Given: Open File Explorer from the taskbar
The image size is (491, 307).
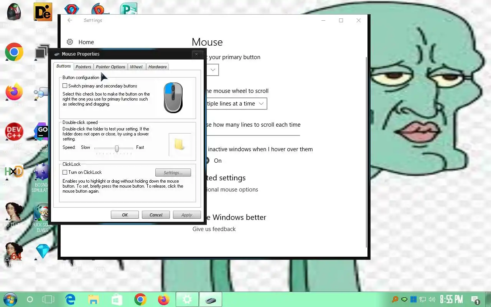Looking at the screenshot, I should click(x=93, y=299).
